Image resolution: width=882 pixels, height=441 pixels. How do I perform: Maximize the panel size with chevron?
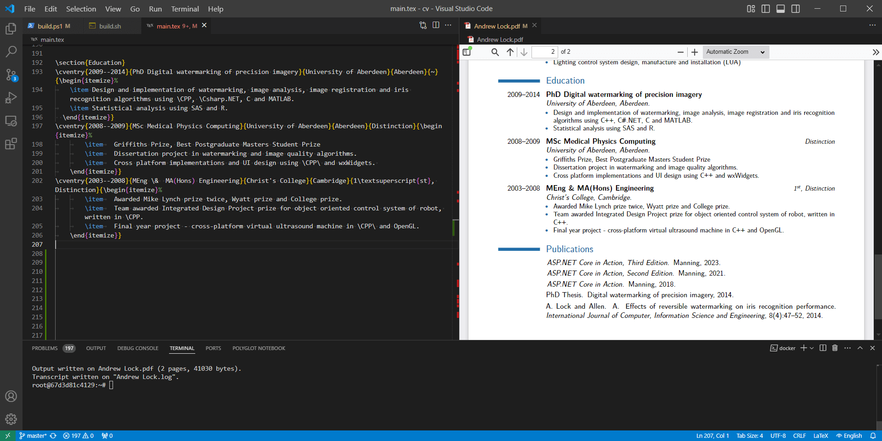(x=860, y=348)
